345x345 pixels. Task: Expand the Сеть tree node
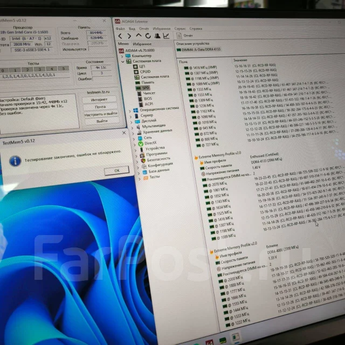click(134, 139)
